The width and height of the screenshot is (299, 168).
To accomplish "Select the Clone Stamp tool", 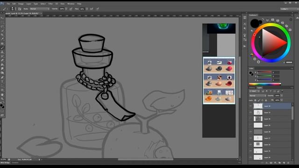I will coord(2,52).
